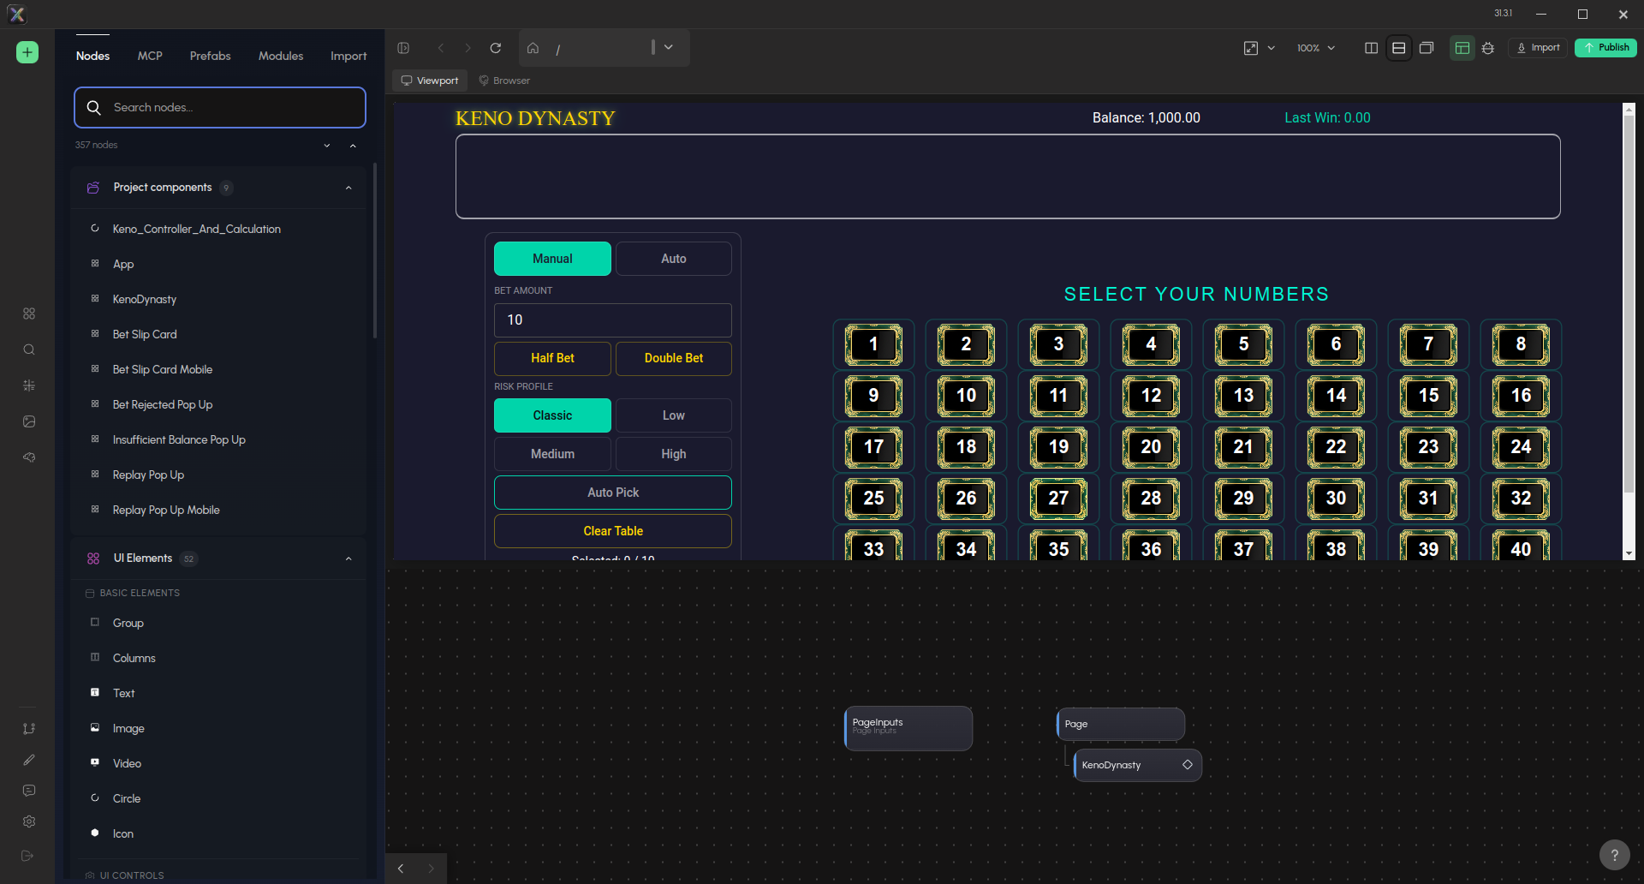This screenshot has width=1644, height=884.
Task: Click the viewport vertical scrollbar
Action: [x=1629, y=304]
